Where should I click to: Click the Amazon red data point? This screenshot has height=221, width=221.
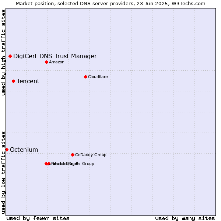47,62
